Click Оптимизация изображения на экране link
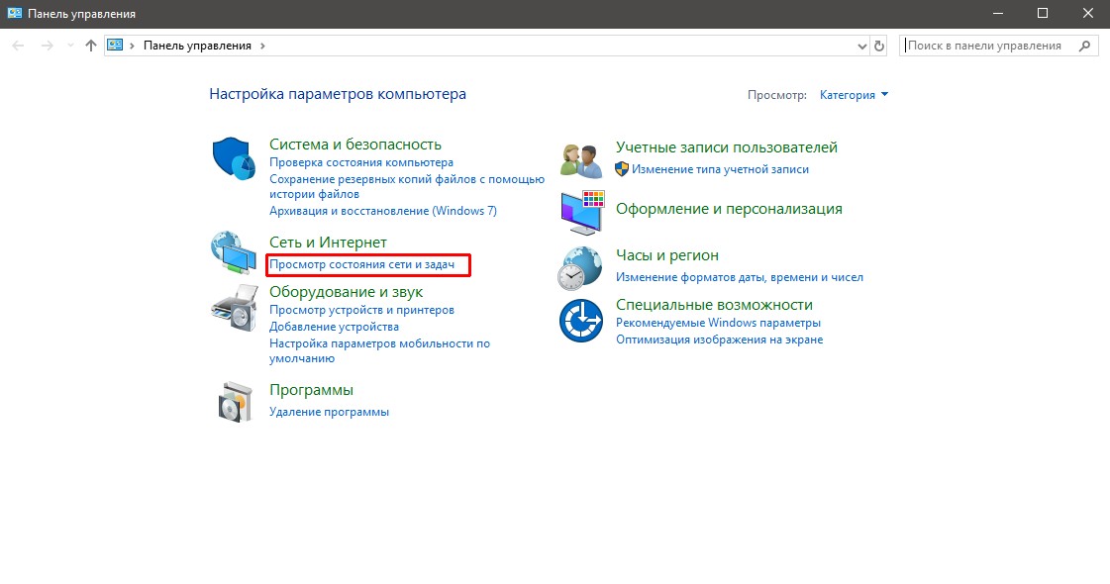Screen dimensions: 1110x584 click(719, 340)
